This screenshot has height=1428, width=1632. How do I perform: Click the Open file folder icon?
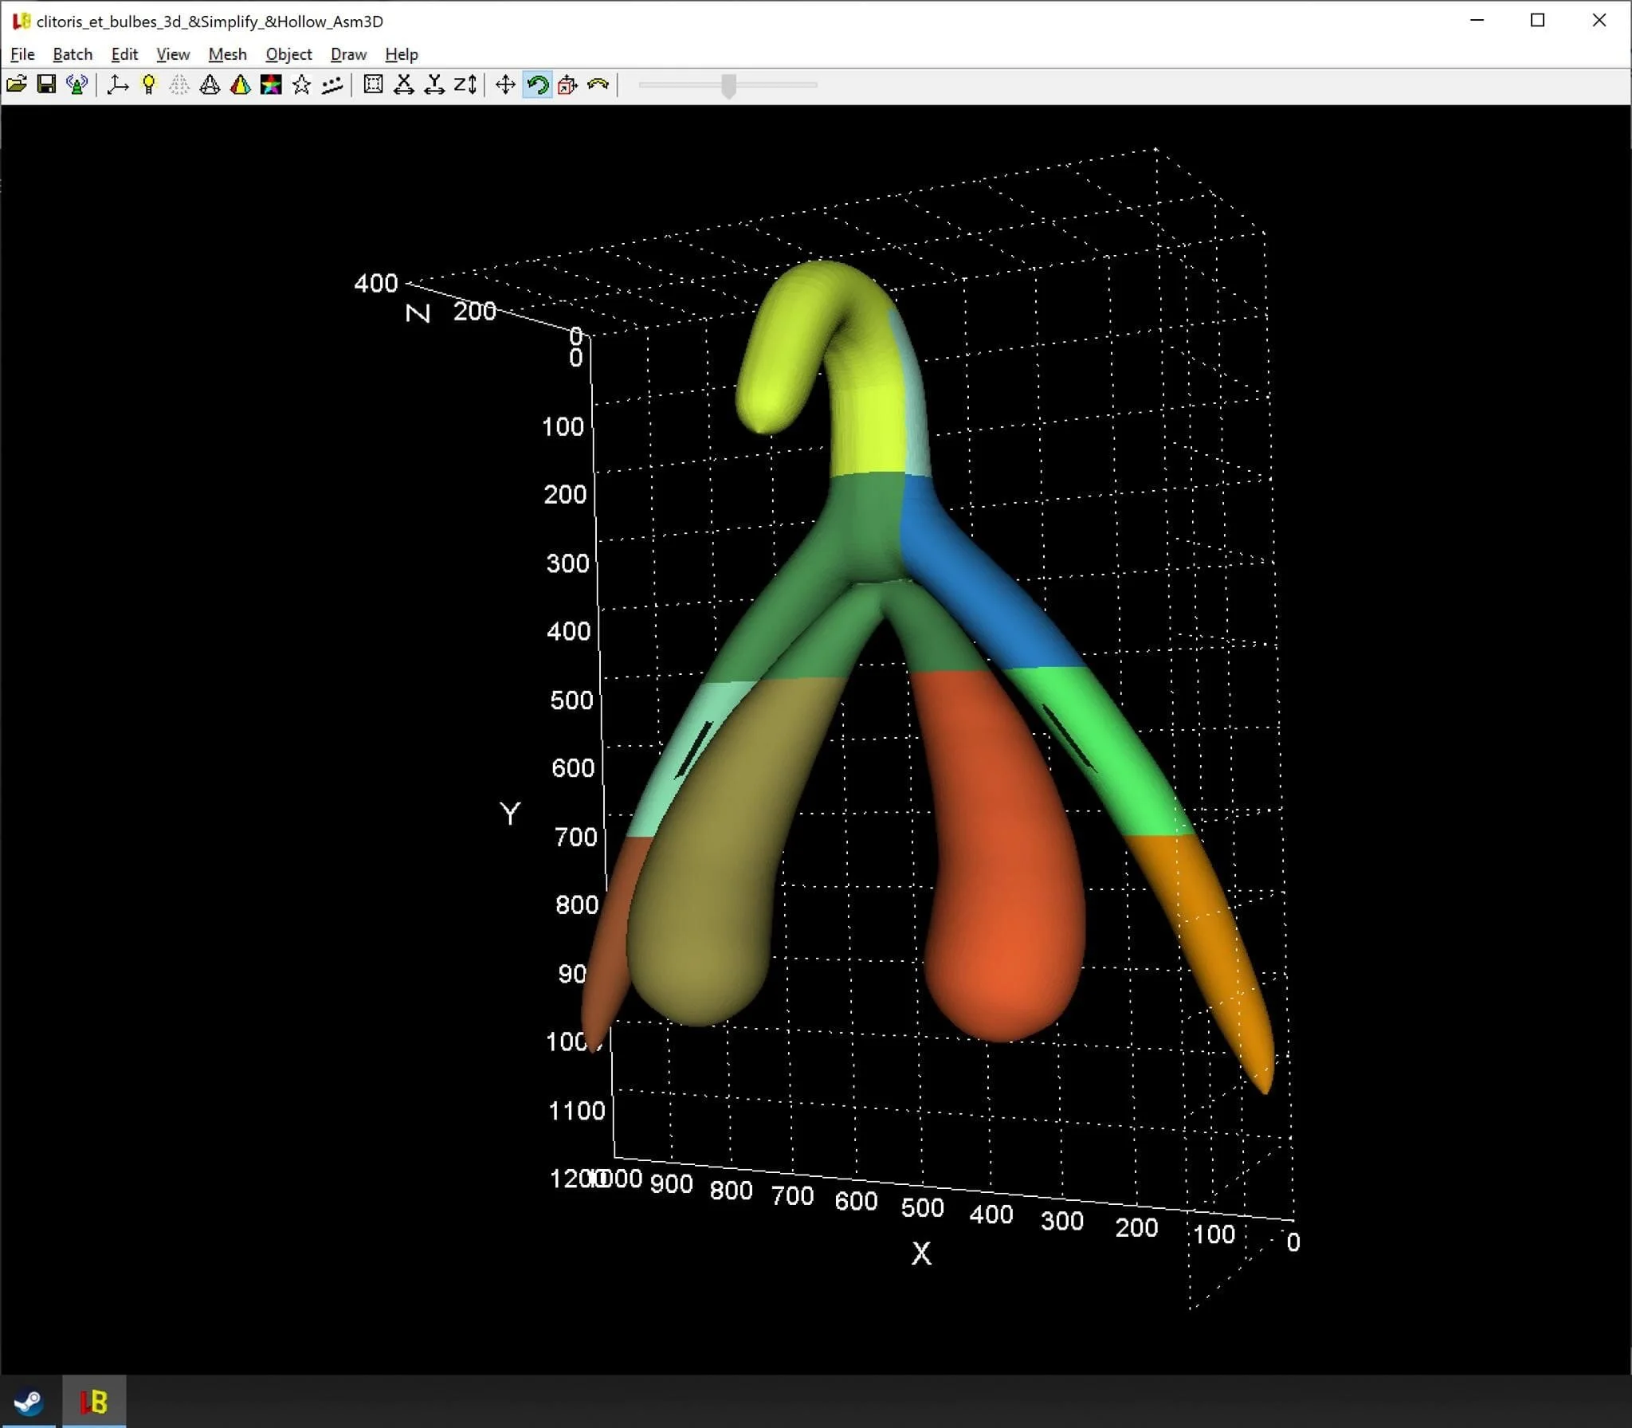(17, 84)
